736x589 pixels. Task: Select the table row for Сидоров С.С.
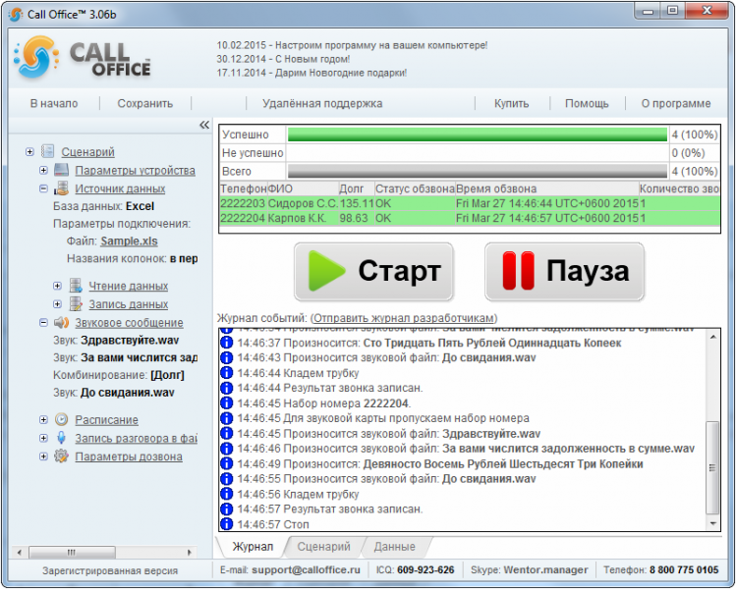(470, 203)
